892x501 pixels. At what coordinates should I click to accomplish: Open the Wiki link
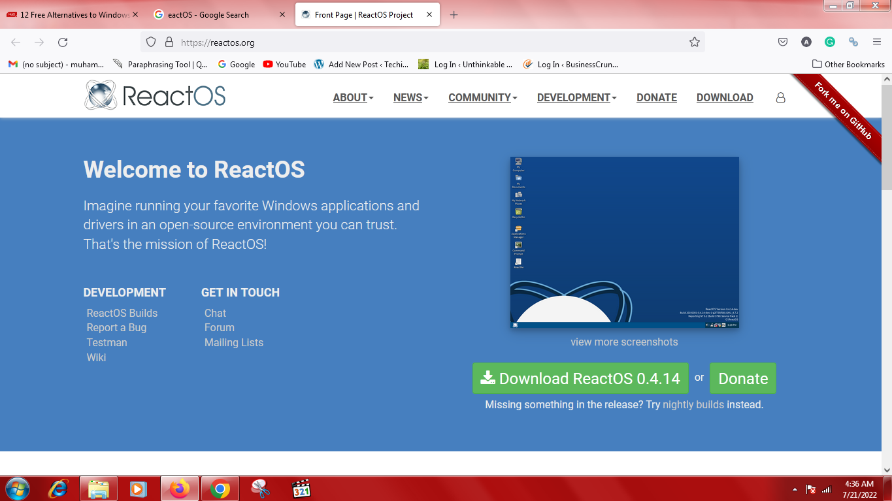coord(96,357)
